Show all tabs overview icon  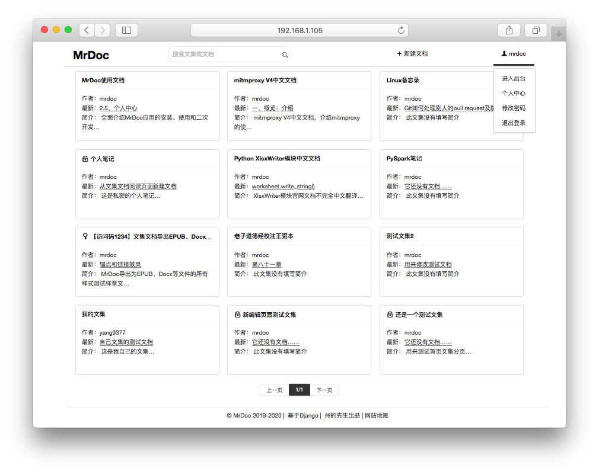click(536, 30)
